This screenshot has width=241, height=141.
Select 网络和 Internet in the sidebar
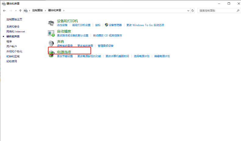tap(16, 32)
